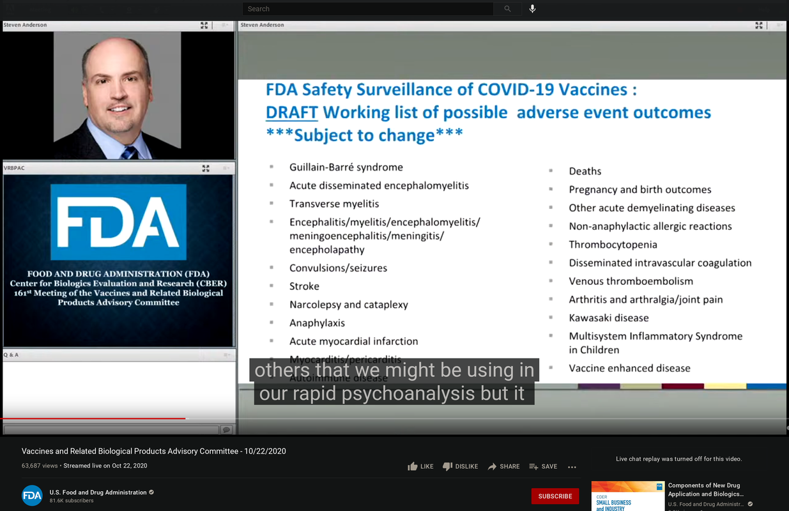Click '***Subject to change***' on the slide
Image resolution: width=789 pixels, height=511 pixels.
(x=364, y=135)
